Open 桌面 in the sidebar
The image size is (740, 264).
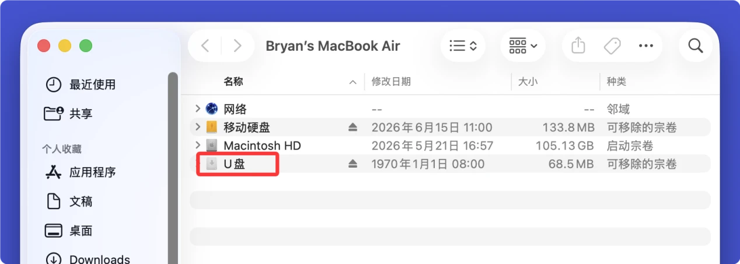tap(69, 231)
